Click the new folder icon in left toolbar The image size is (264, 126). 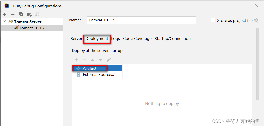point(29,14)
